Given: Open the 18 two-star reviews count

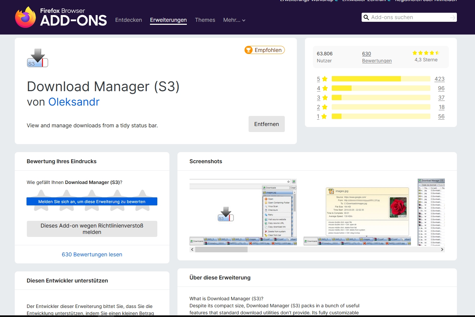Looking at the screenshot, I should [x=442, y=107].
